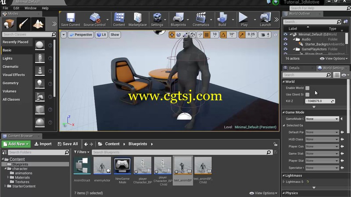Open the Edit menu
This screenshot has width=351, height=197.
16,8
